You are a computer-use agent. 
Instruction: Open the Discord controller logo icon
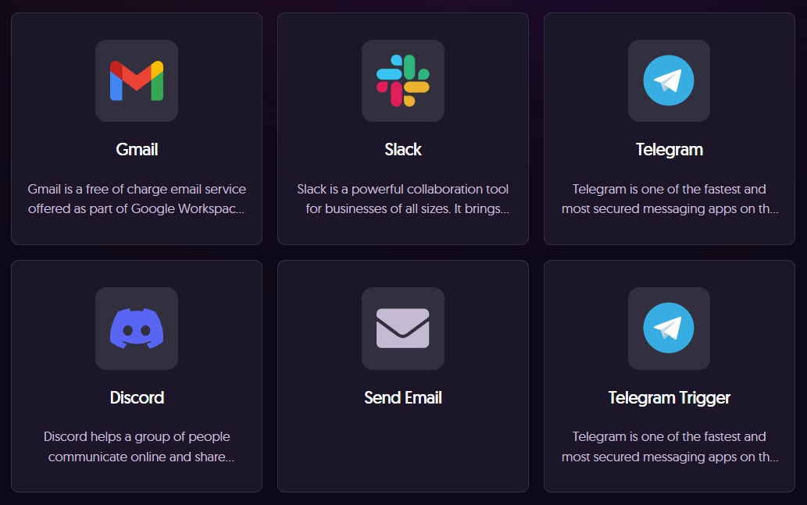pos(137,329)
